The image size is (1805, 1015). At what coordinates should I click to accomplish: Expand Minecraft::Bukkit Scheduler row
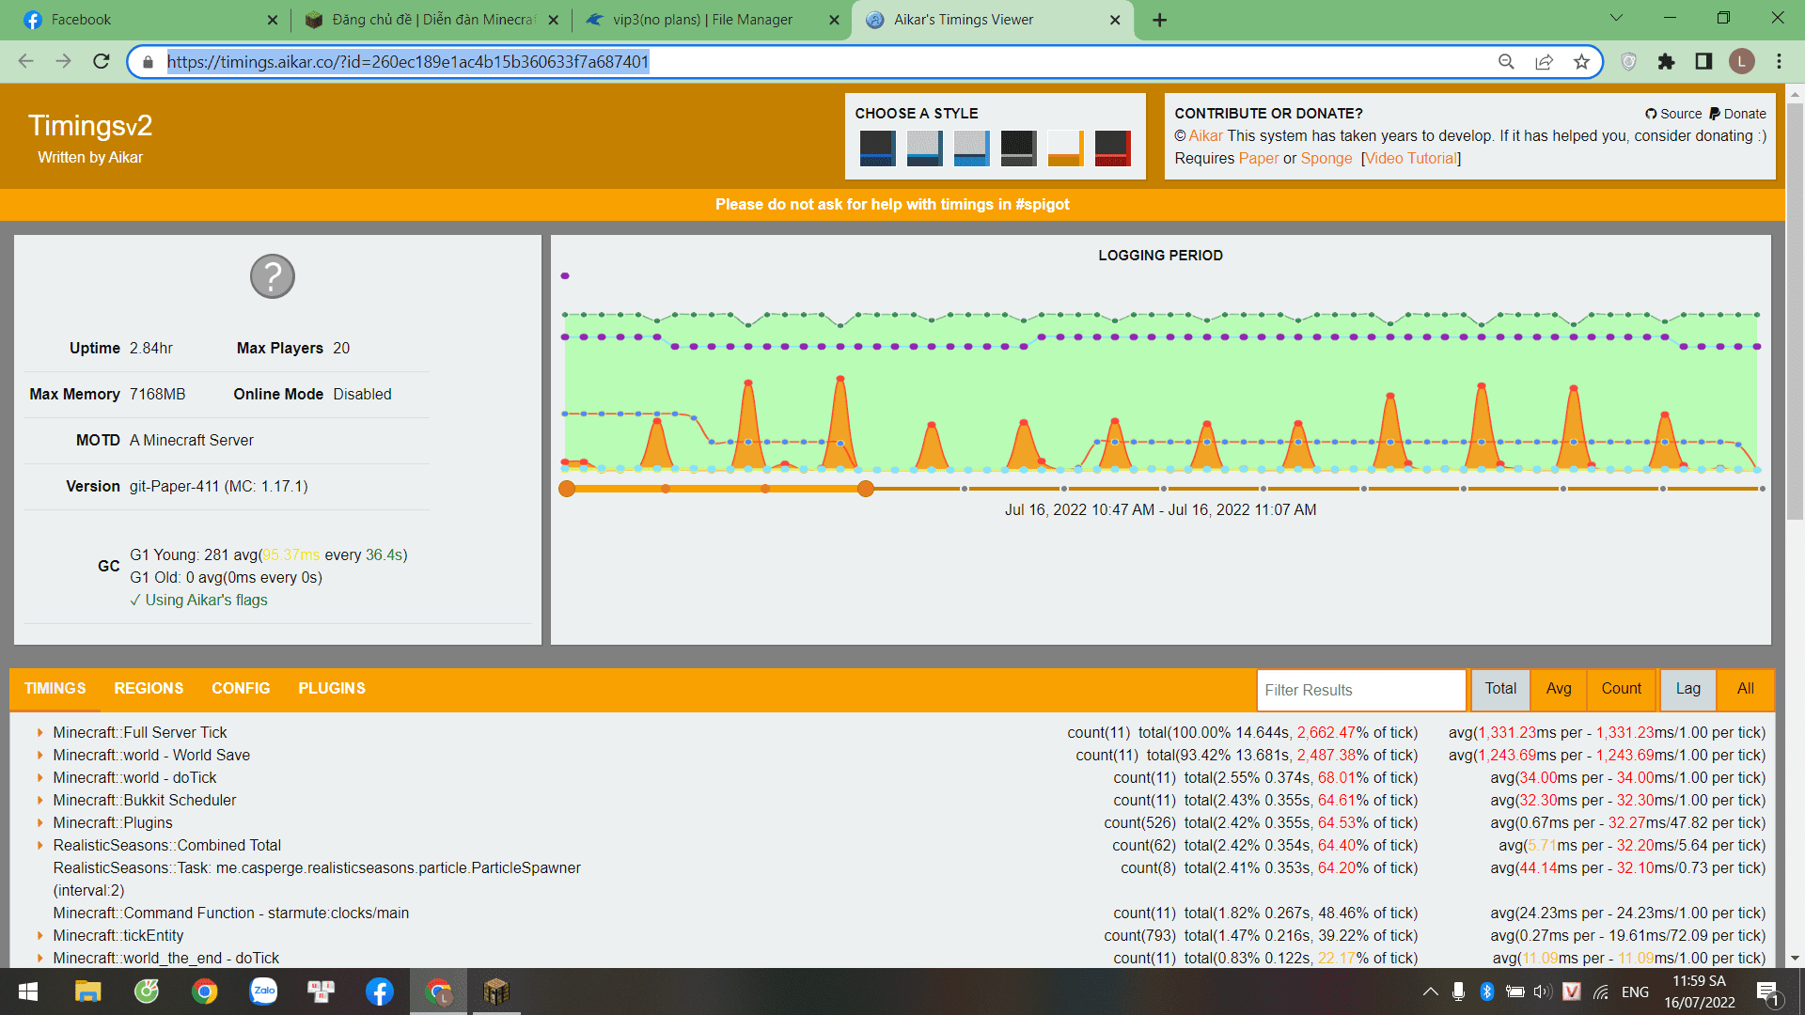coord(39,801)
